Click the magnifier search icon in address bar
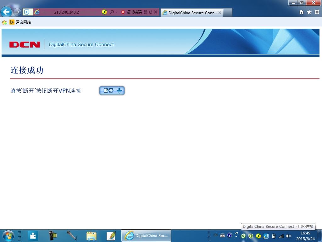322x242 pixels. [112, 12]
